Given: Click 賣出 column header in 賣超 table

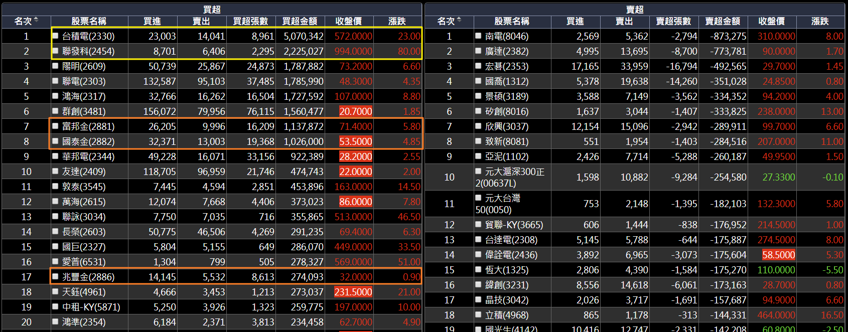Looking at the screenshot, I should pos(624,21).
